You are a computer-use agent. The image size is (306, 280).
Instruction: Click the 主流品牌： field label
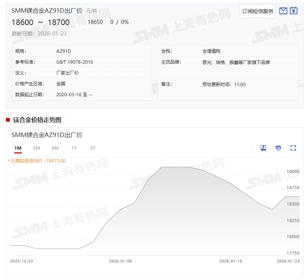click(171, 62)
